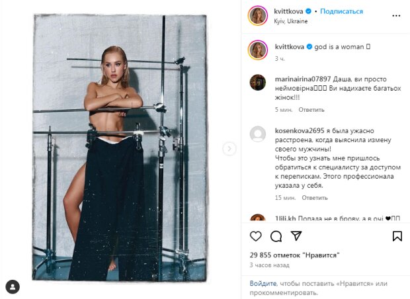Go to next photo with carousel arrow

pyautogui.click(x=229, y=149)
